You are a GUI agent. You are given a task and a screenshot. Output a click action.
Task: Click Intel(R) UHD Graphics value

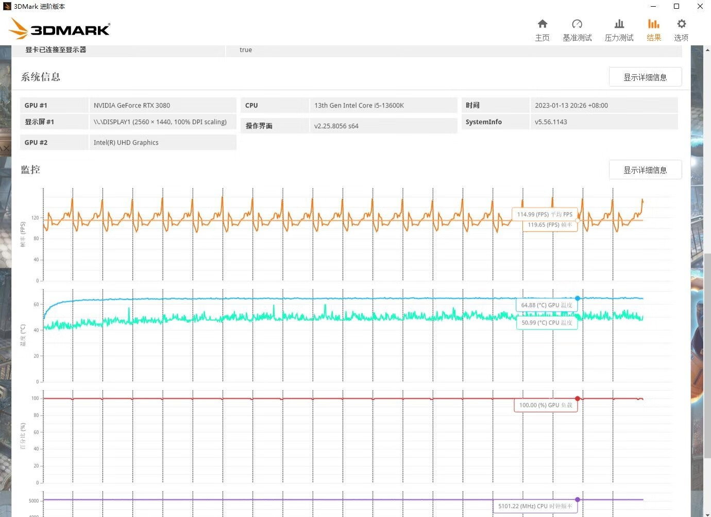[x=163, y=143]
